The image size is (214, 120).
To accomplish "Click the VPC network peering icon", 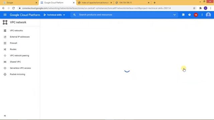I will 5,56.
